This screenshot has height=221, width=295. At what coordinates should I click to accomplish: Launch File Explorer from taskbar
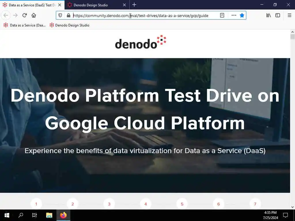coord(49,215)
